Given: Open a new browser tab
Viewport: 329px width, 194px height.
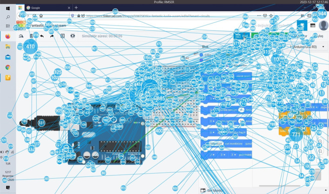Looking at the screenshot, I should coord(76,8).
